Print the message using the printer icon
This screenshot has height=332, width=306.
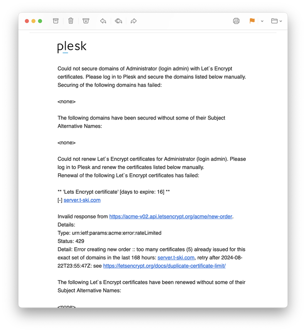point(236,21)
